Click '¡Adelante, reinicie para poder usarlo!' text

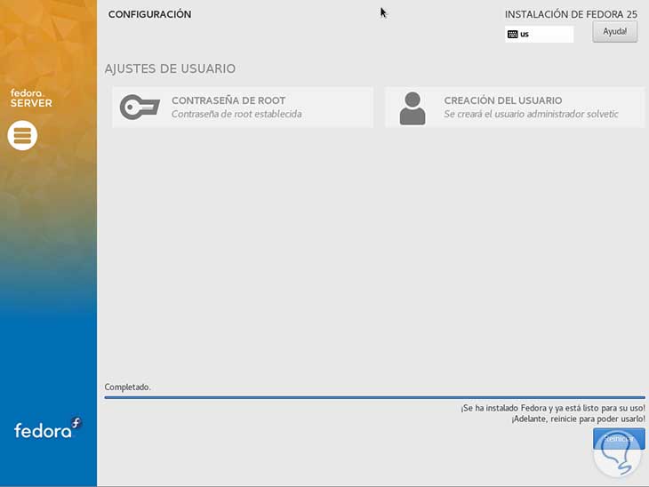tap(578, 419)
